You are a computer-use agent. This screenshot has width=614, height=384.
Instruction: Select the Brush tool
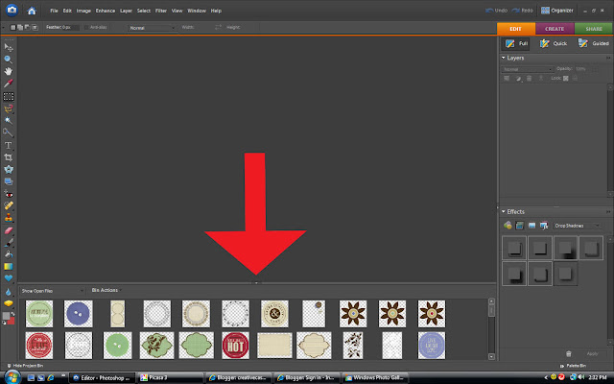coord(9,243)
